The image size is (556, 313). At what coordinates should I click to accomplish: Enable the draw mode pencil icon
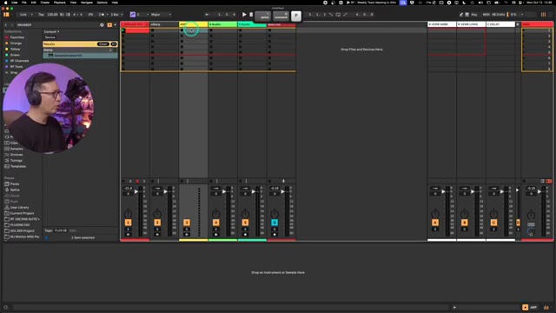(x=461, y=15)
